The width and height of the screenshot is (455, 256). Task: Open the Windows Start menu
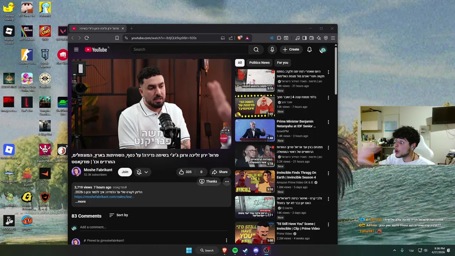click(x=189, y=250)
